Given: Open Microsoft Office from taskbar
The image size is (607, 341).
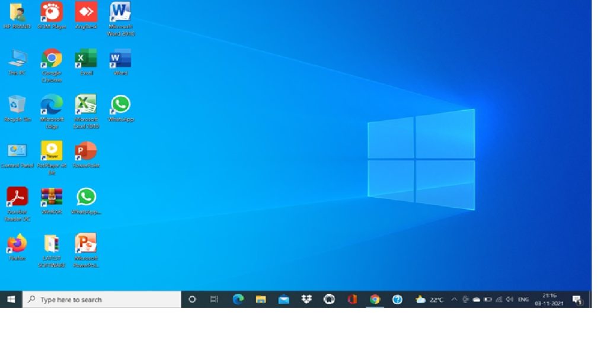Looking at the screenshot, I should tap(352, 300).
